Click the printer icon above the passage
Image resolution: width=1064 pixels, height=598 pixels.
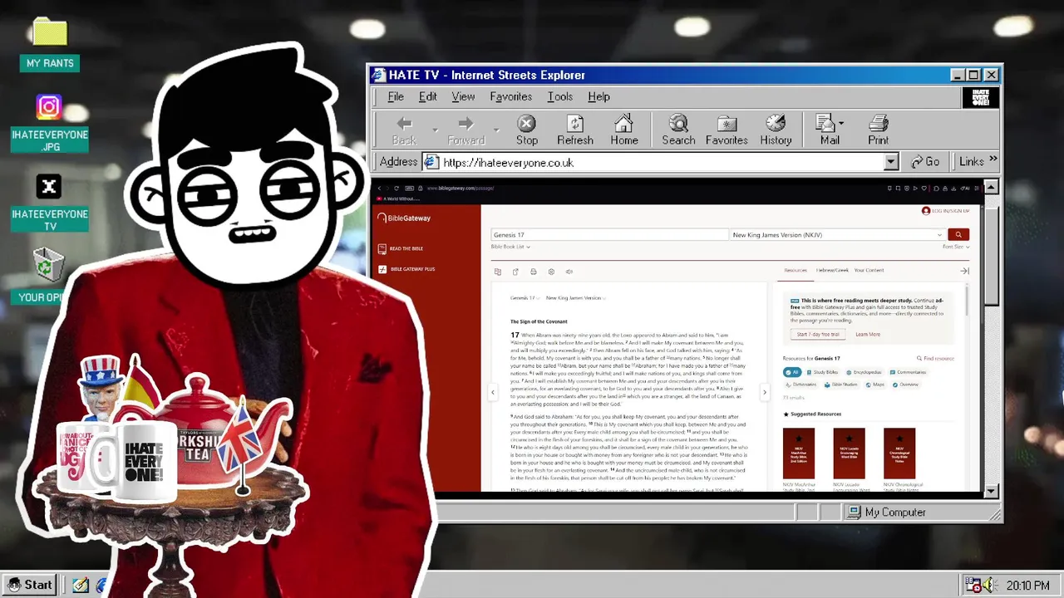click(x=533, y=272)
